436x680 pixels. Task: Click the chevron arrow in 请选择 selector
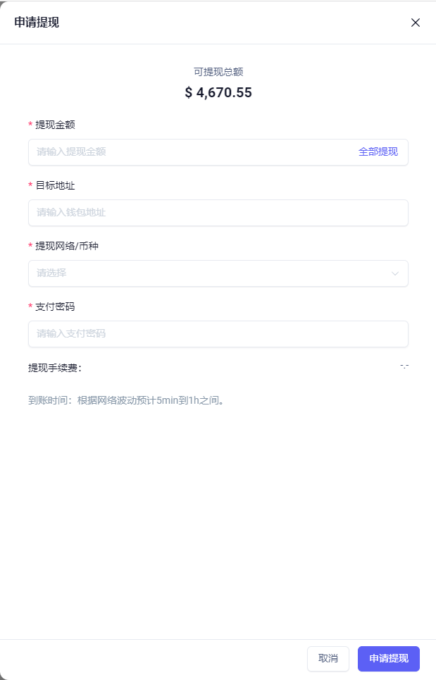click(395, 273)
